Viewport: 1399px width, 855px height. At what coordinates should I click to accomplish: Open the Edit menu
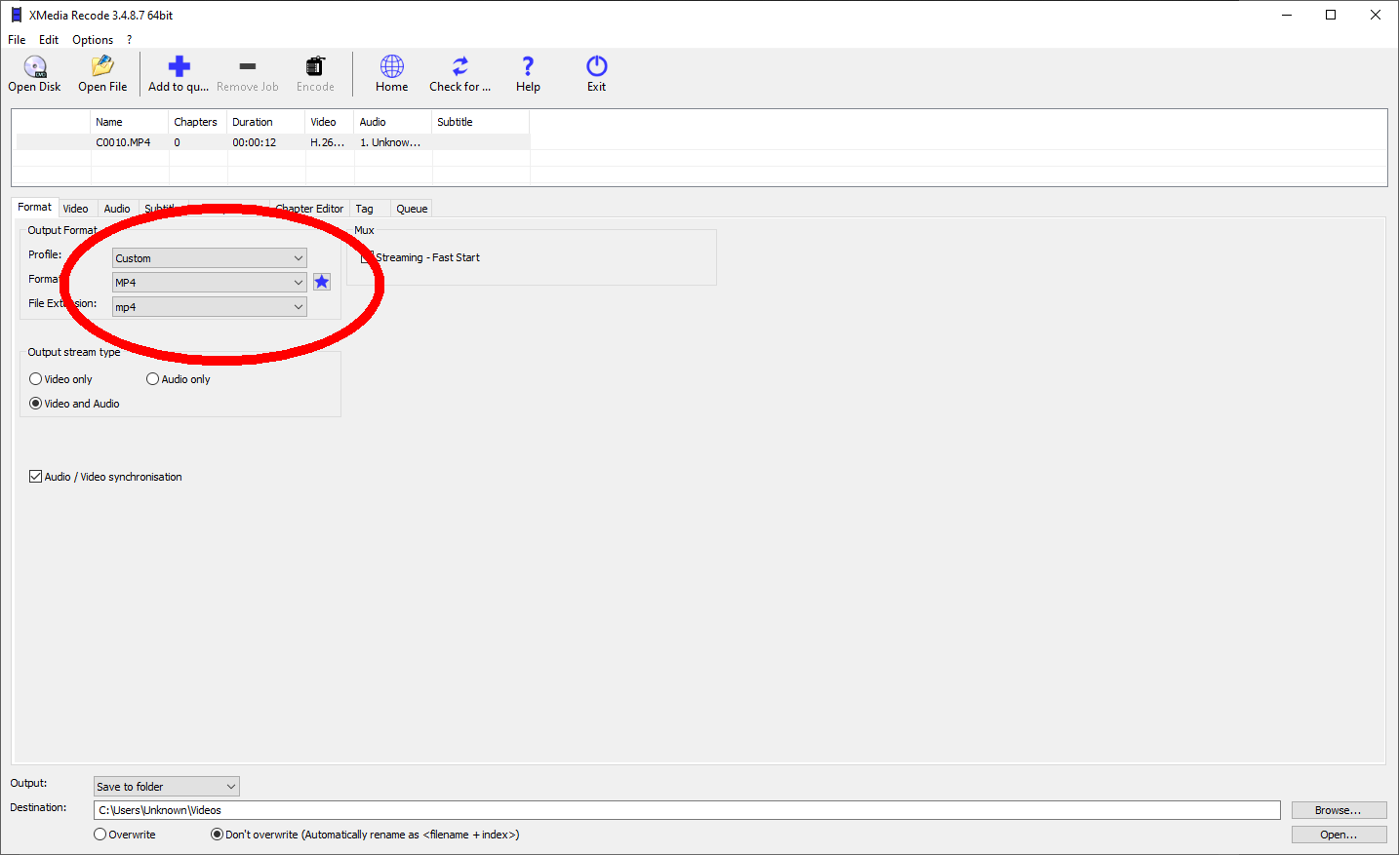[49, 40]
